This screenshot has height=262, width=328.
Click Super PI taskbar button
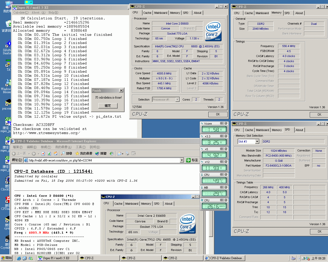[57, 258]
